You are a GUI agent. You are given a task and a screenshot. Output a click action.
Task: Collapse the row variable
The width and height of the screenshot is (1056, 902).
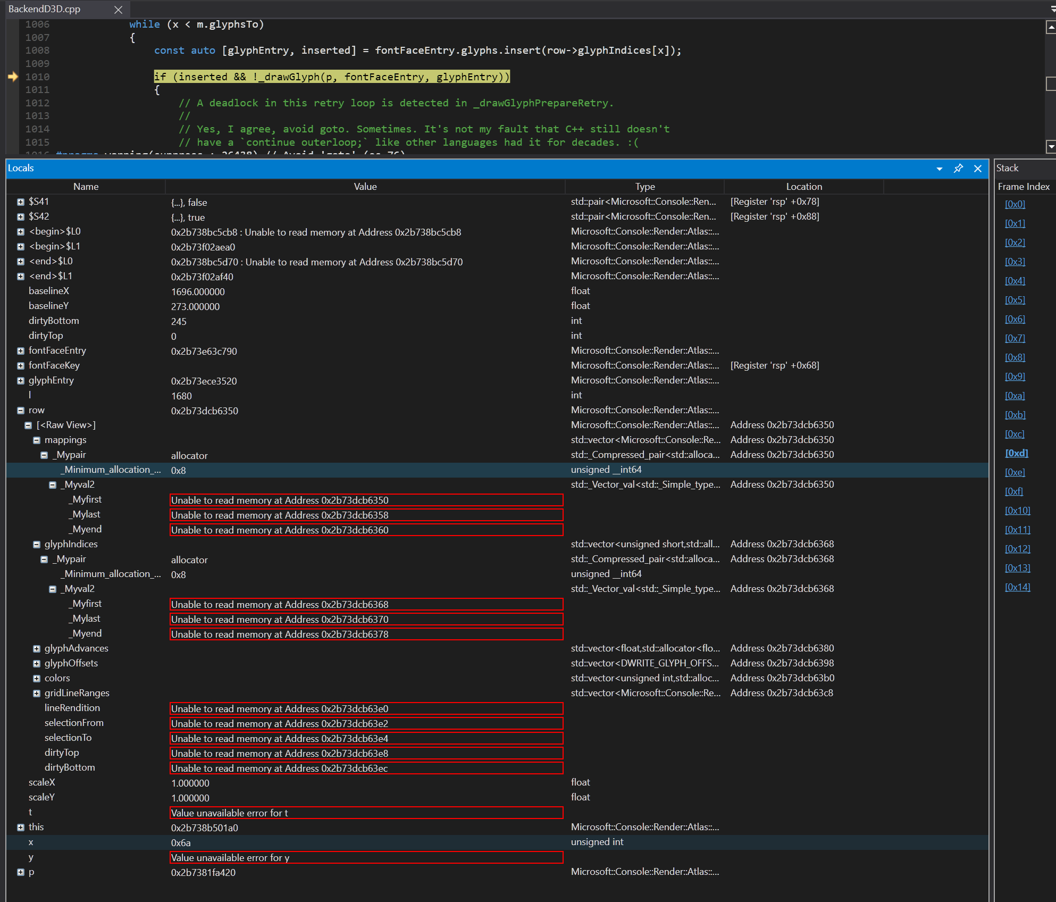click(x=20, y=410)
